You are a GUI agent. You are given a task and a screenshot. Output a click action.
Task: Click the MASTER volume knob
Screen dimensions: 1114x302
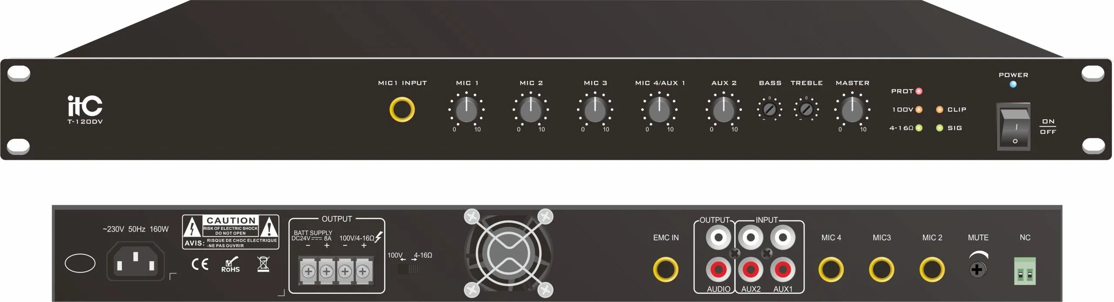[x=852, y=110]
